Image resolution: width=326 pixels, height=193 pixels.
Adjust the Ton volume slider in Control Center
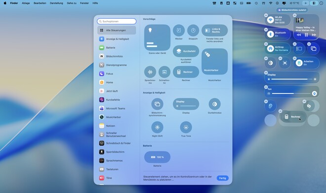tap(292, 94)
